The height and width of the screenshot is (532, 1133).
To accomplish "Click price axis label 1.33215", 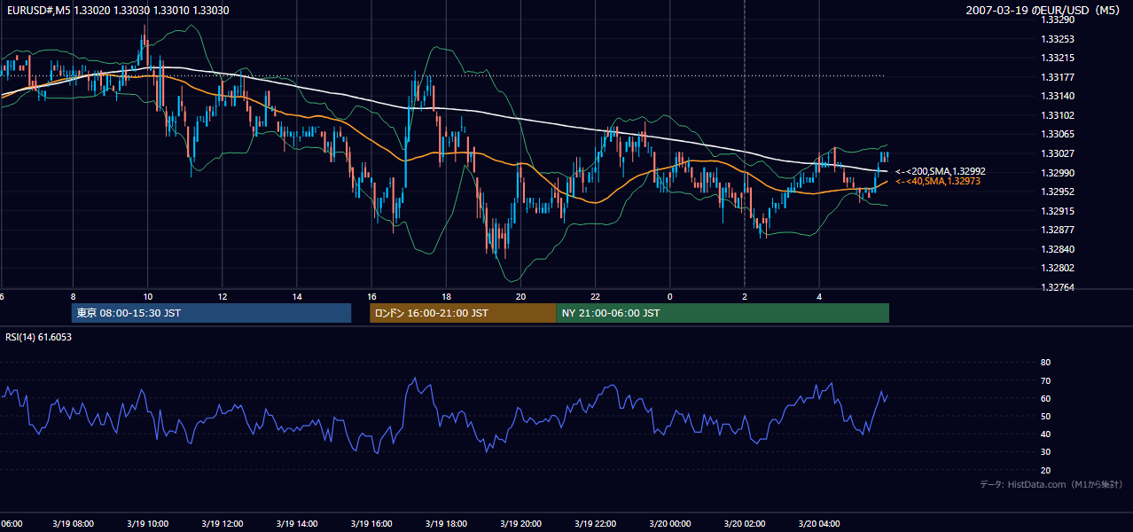I will [1056, 58].
